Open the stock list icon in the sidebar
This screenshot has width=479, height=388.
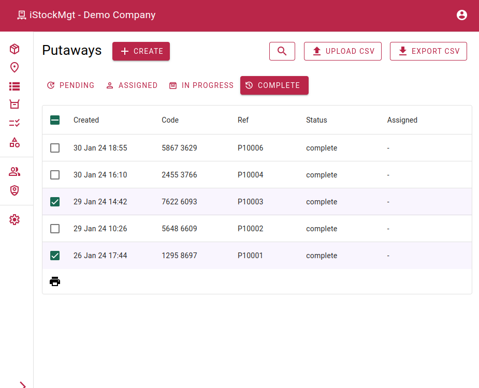14,86
